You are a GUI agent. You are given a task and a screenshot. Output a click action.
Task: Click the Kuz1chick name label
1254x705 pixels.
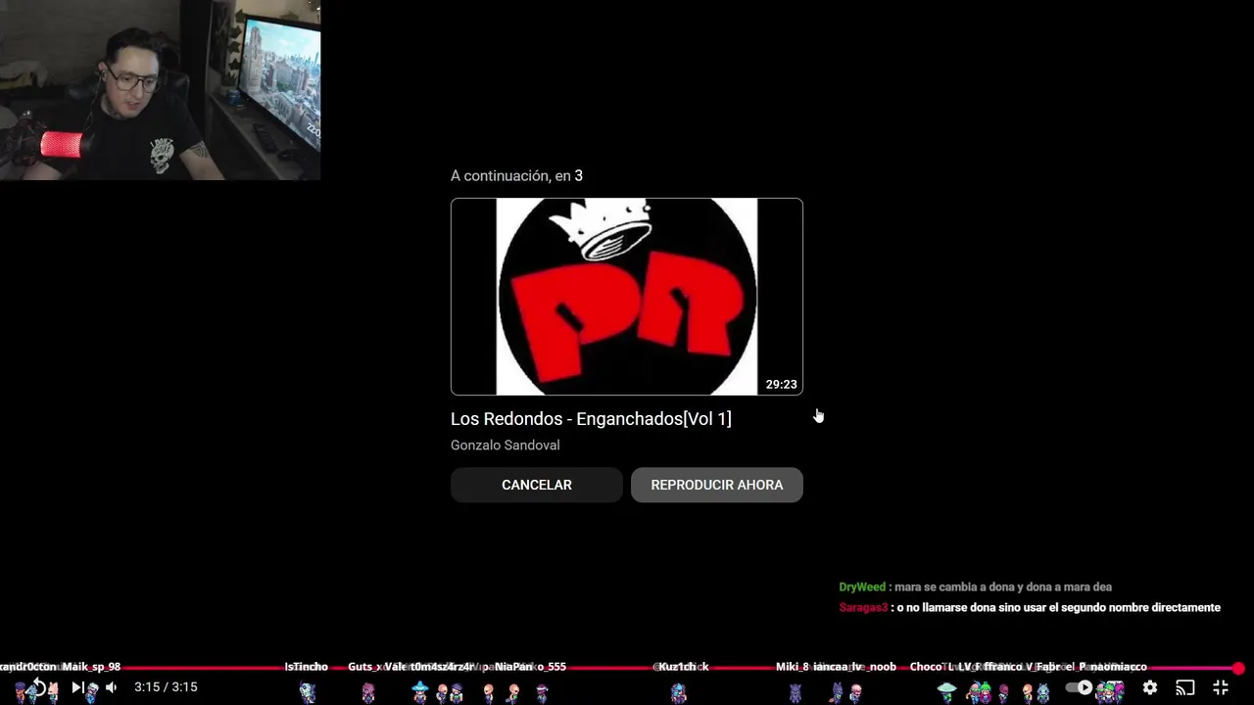[681, 667]
